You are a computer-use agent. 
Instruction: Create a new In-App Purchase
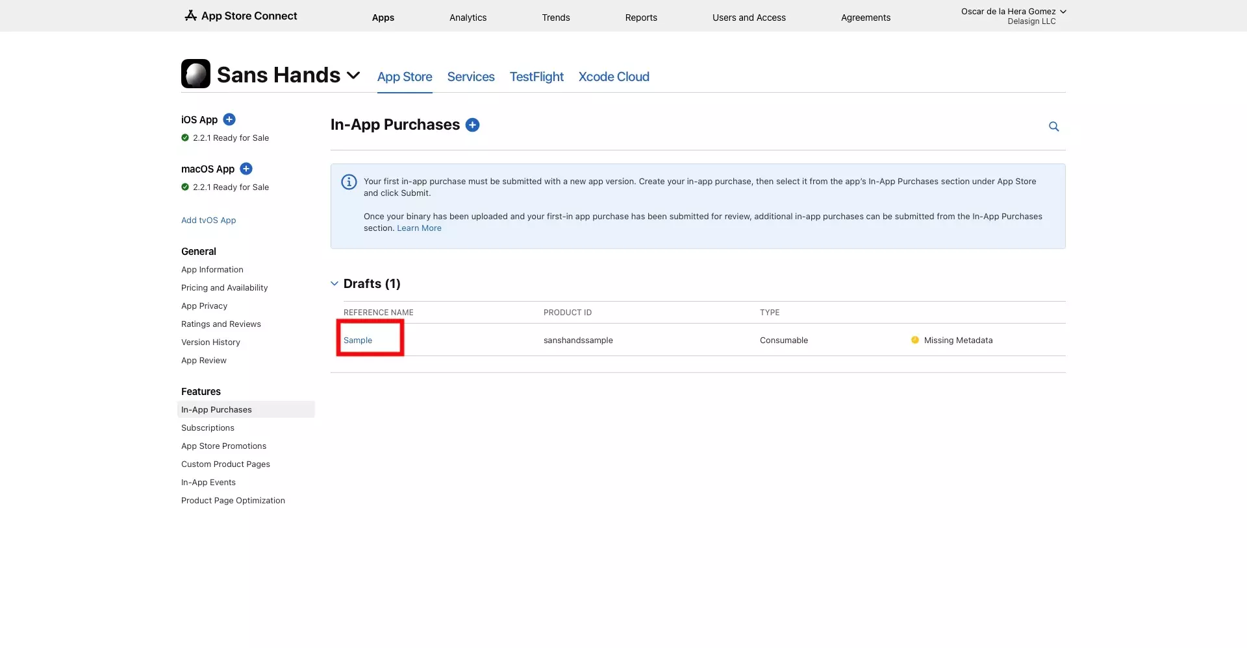tap(472, 125)
